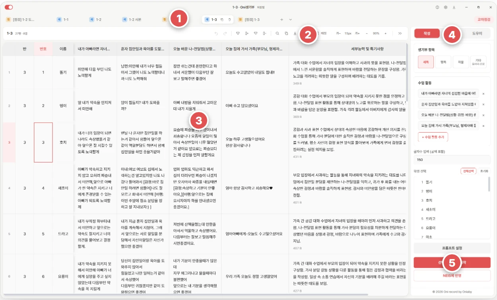
Task: Click the 전체선택 button
Action: tap(468, 171)
